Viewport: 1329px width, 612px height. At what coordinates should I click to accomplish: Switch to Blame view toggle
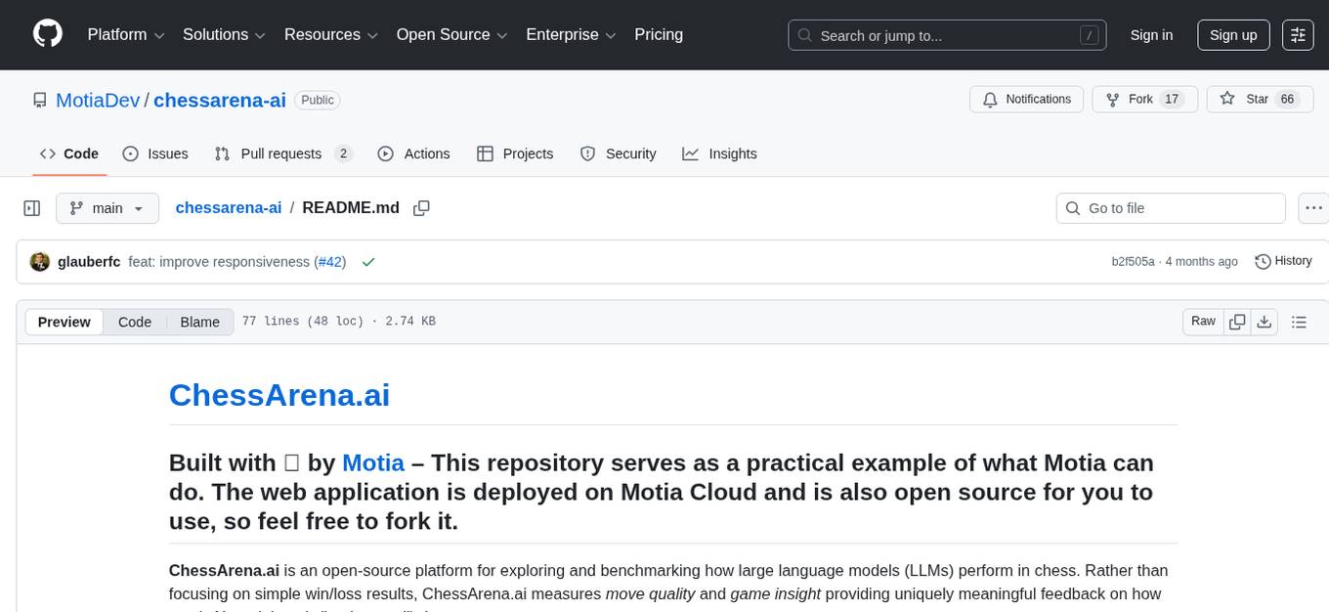point(199,322)
